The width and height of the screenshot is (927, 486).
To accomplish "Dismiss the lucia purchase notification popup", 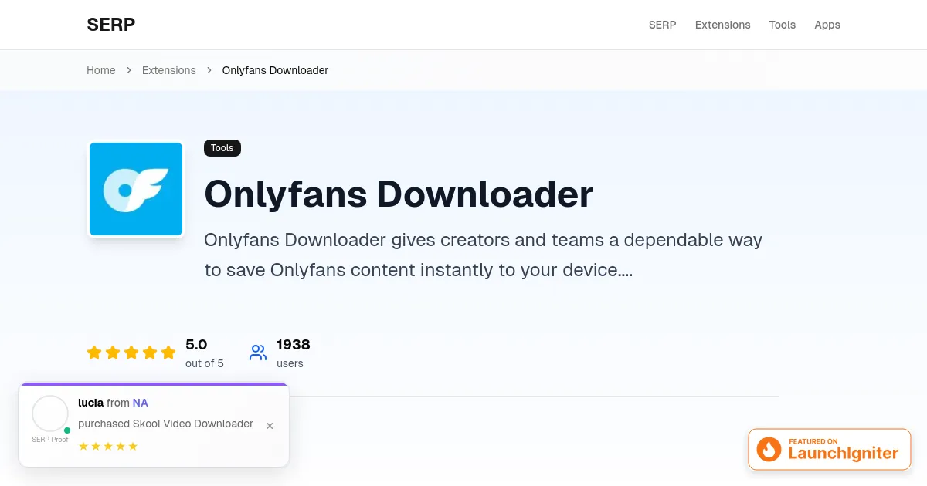I will 270,426.
